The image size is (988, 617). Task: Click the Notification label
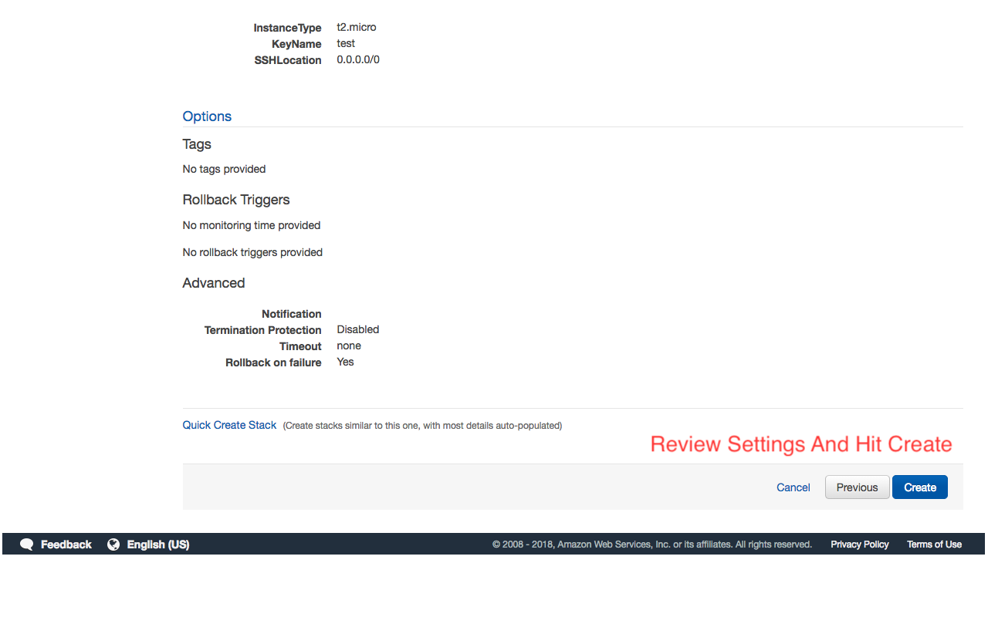click(x=292, y=314)
